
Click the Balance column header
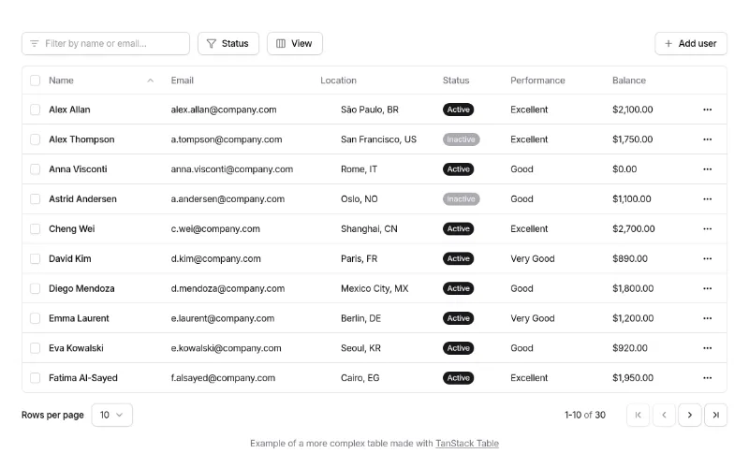click(x=628, y=80)
